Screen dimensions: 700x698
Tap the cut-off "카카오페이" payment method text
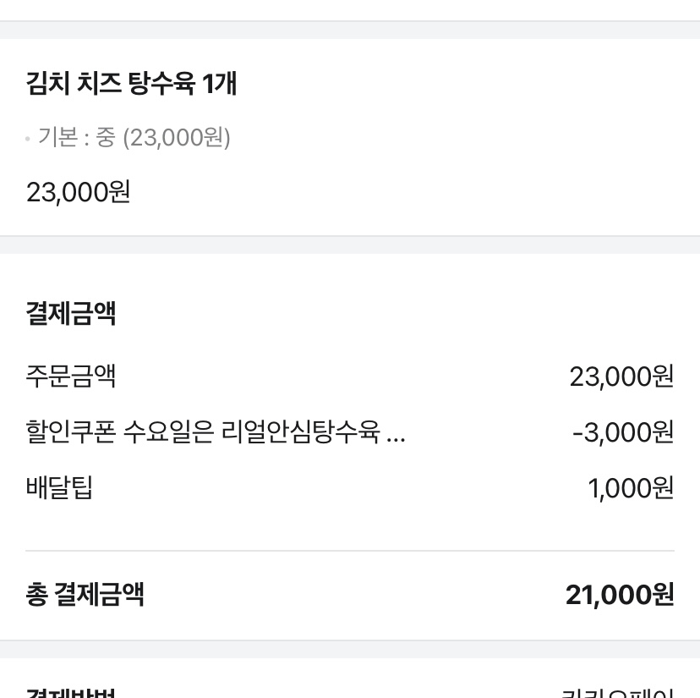pos(617,692)
